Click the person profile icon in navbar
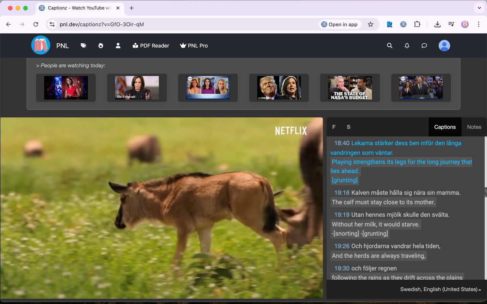Screen dimensions: 487x304 118,46
